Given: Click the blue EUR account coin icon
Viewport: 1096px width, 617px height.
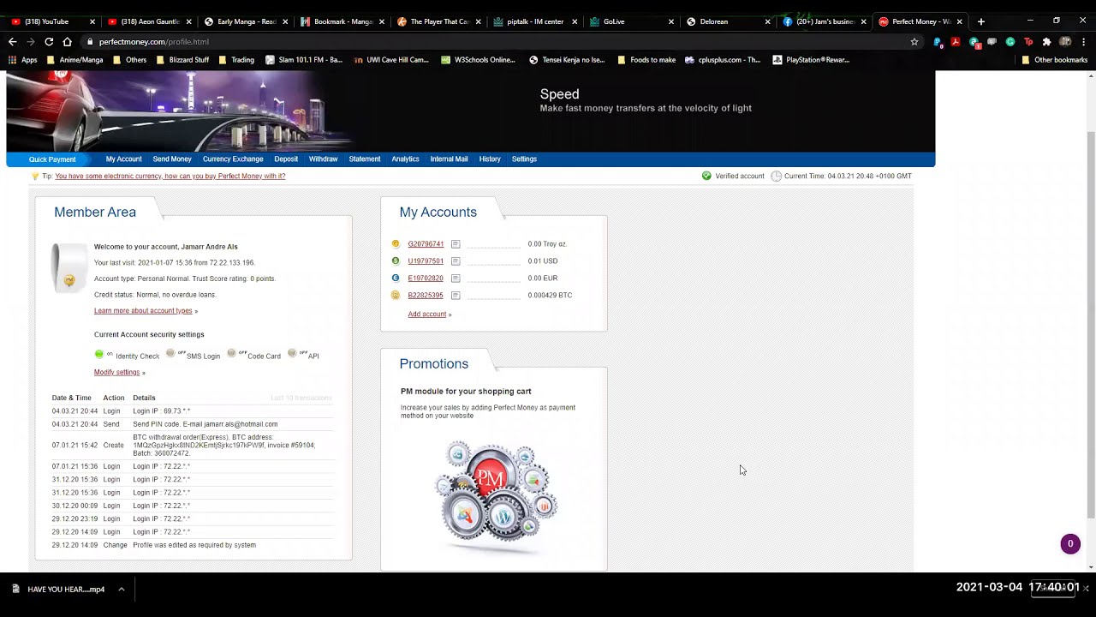Looking at the screenshot, I should [396, 278].
